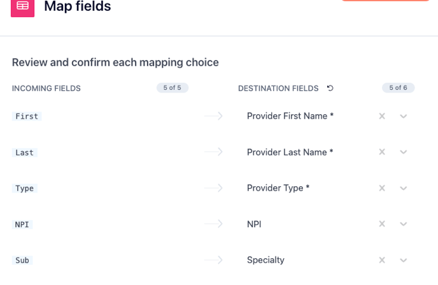Image resolution: width=438 pixels, height=285 pixels.
Task: Remove the NPI destination mapping
Action: tap(382, 224)
